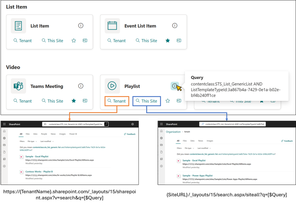Favorite the Playlist card with its star

tap(168, 101)
